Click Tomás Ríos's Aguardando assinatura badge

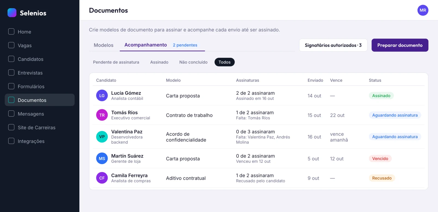(395, 115)
